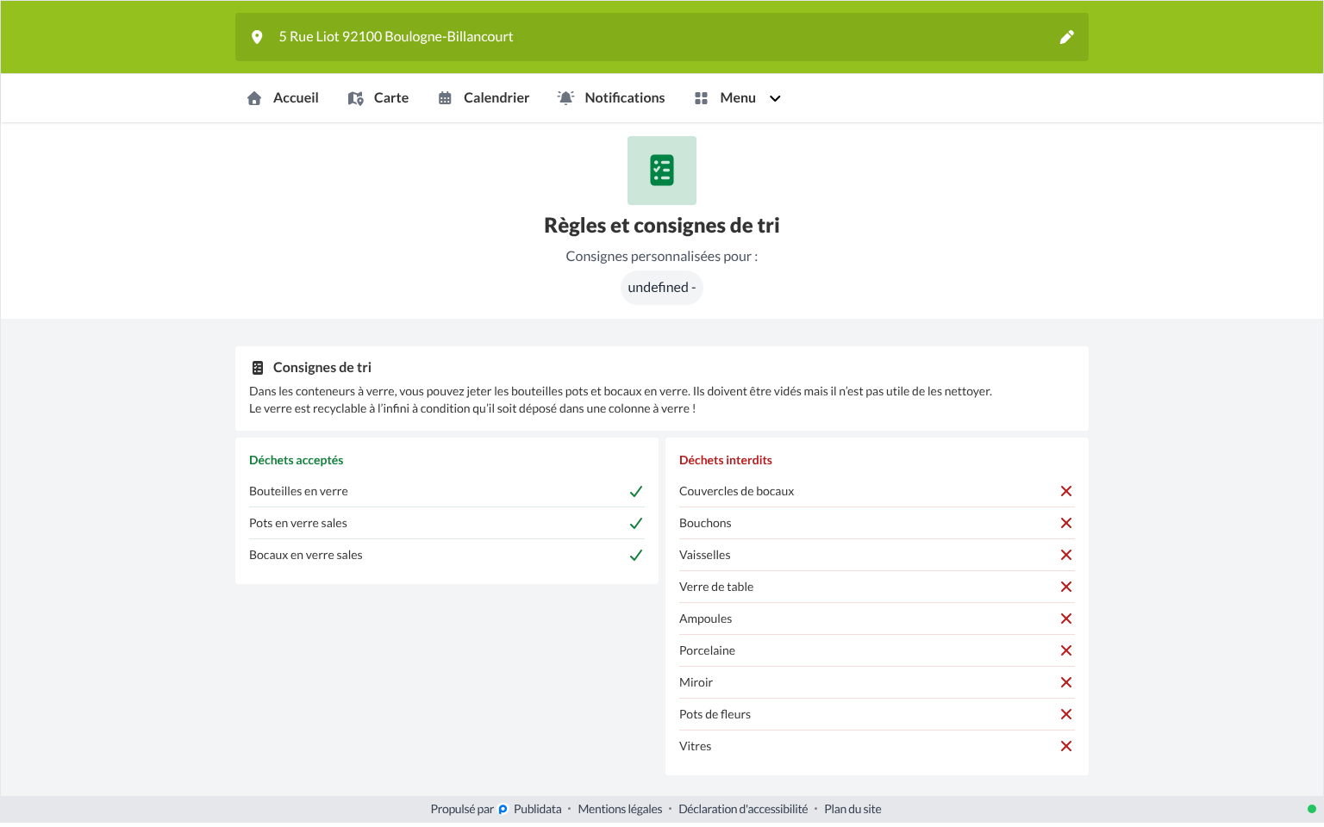
Task: Click red cross next to Ampoules
Action: (x=1066, y=619)
